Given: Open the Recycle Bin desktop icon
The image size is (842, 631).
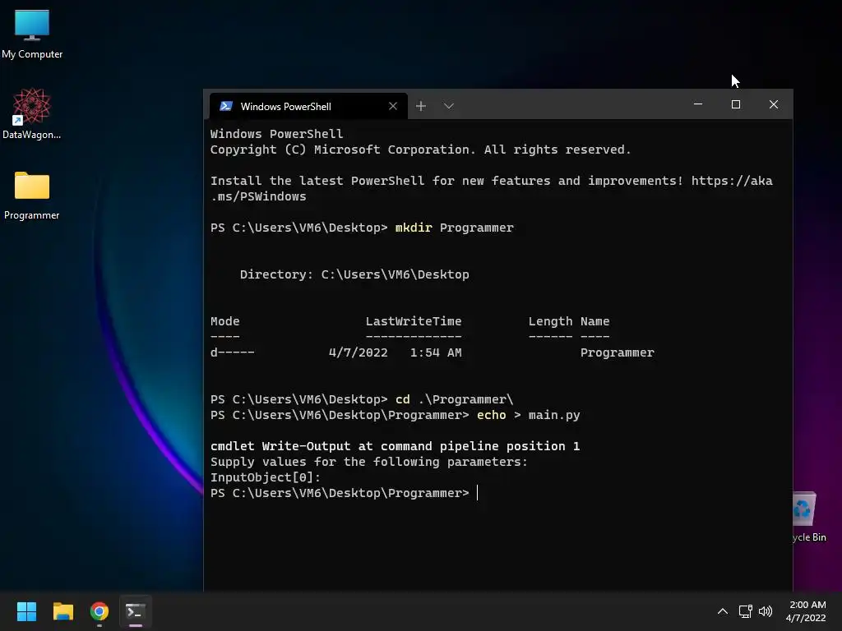Looking at the screenshot, I should click(x=809, y=517).
